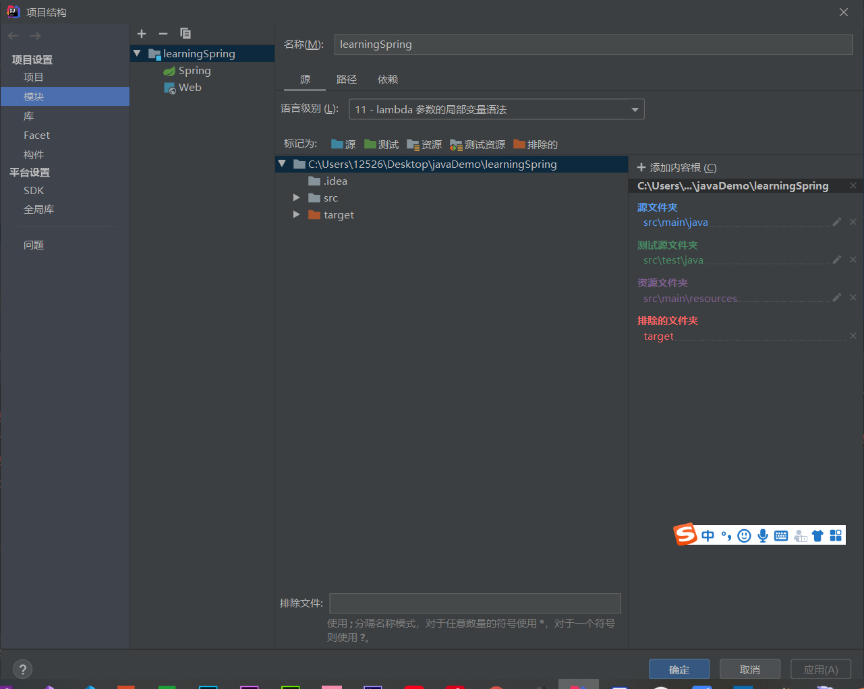The height and width of the screenshot is (689, 864).
Task: Unmark src\main\resources resource folder
Action: (x=853, y=297)
